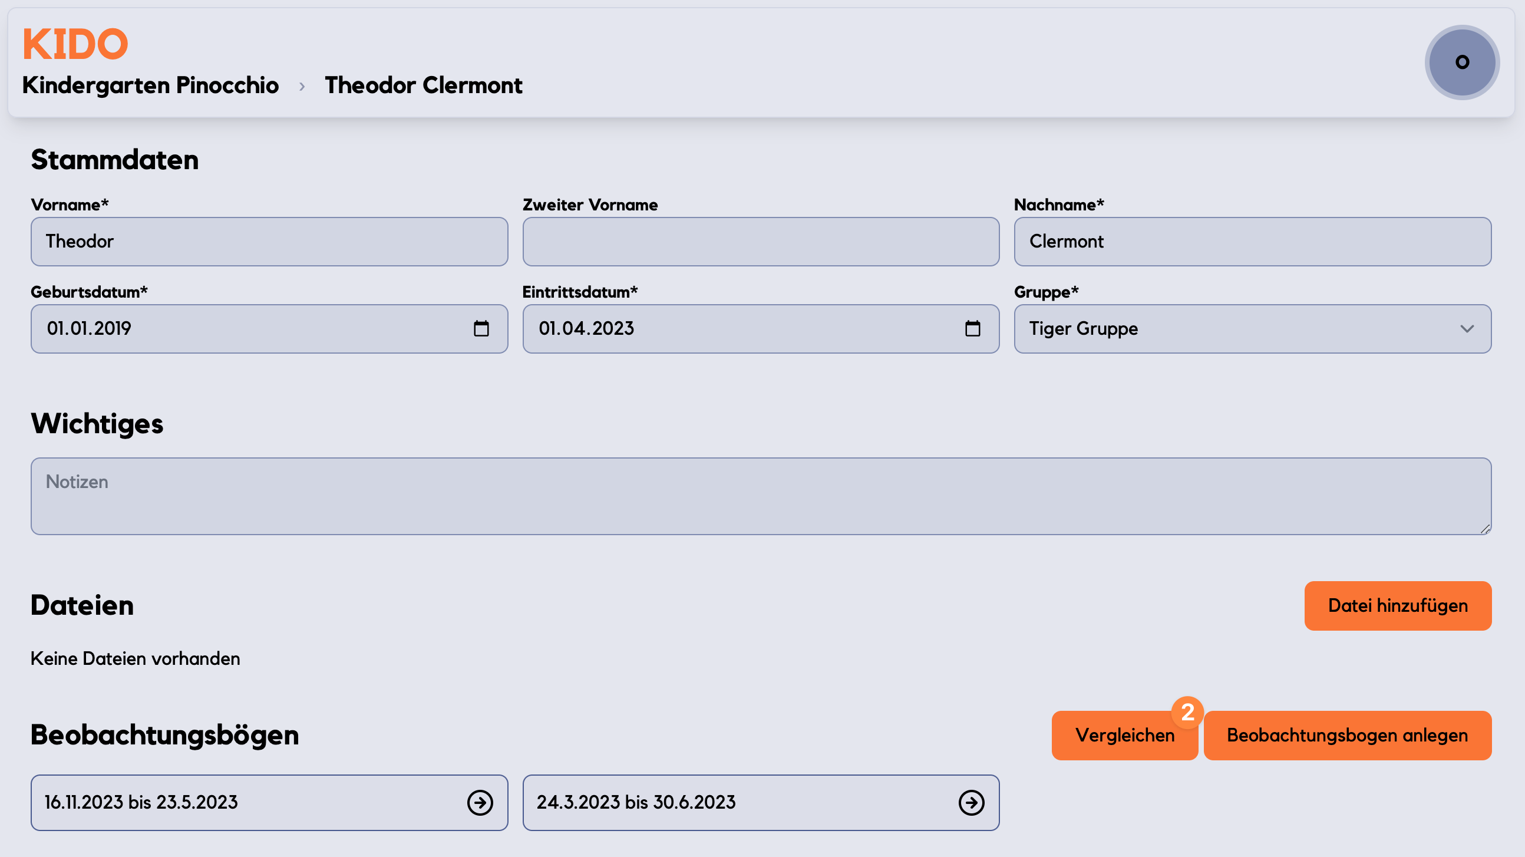The image size is (1525, 857).
Task: Click arrow on 24.3.2023 observation sheet
Action: click(971, 803)
